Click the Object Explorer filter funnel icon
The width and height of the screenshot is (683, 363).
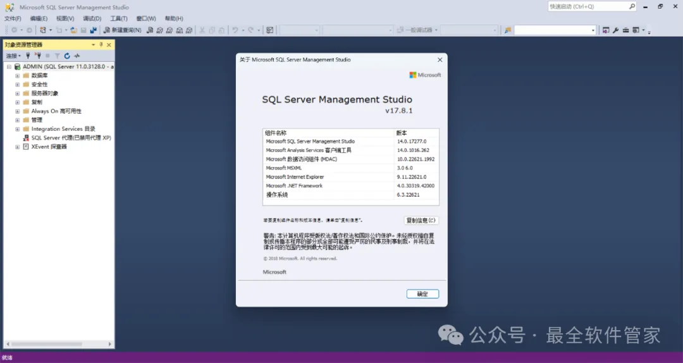57,56
